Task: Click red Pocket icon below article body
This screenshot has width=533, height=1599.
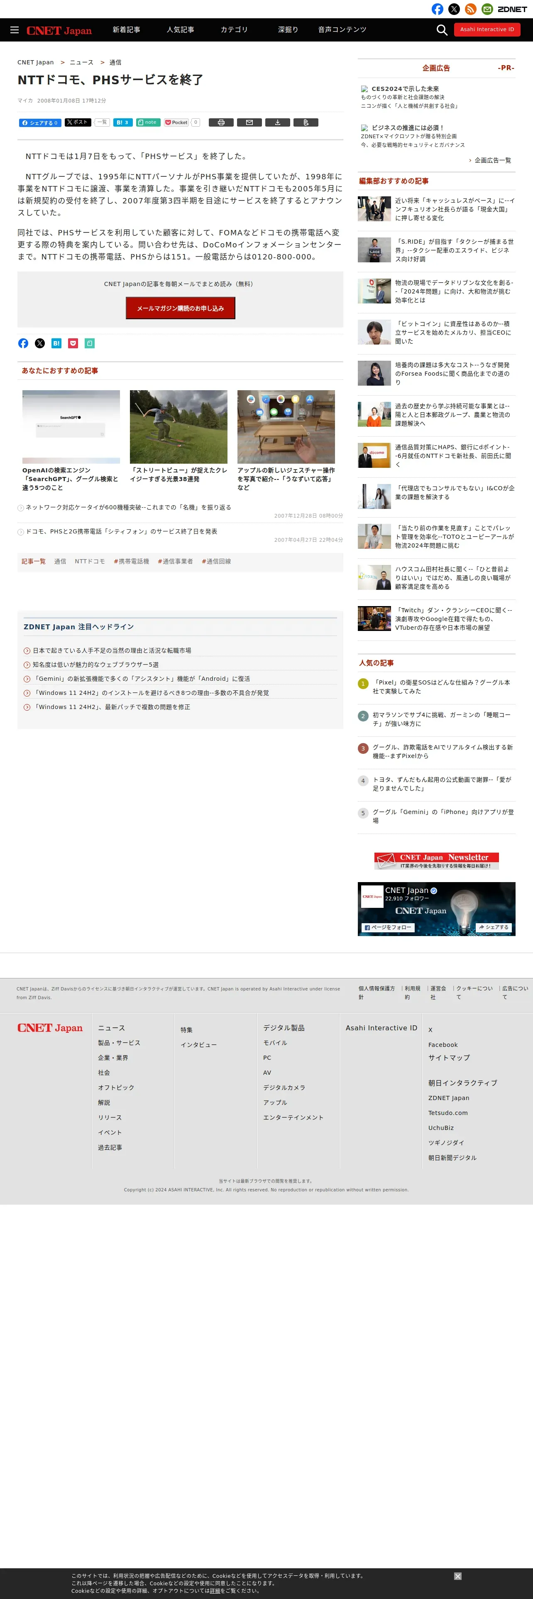Action: (x=73, y=343)
